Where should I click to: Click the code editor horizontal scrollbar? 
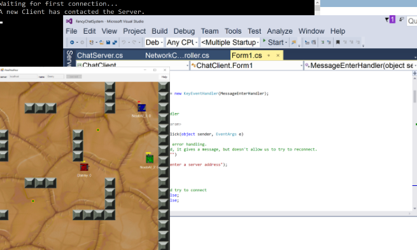(290, 214)
